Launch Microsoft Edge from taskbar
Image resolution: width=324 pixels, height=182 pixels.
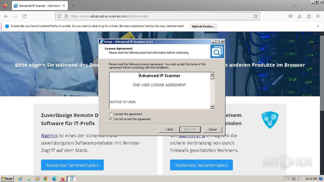54,179
